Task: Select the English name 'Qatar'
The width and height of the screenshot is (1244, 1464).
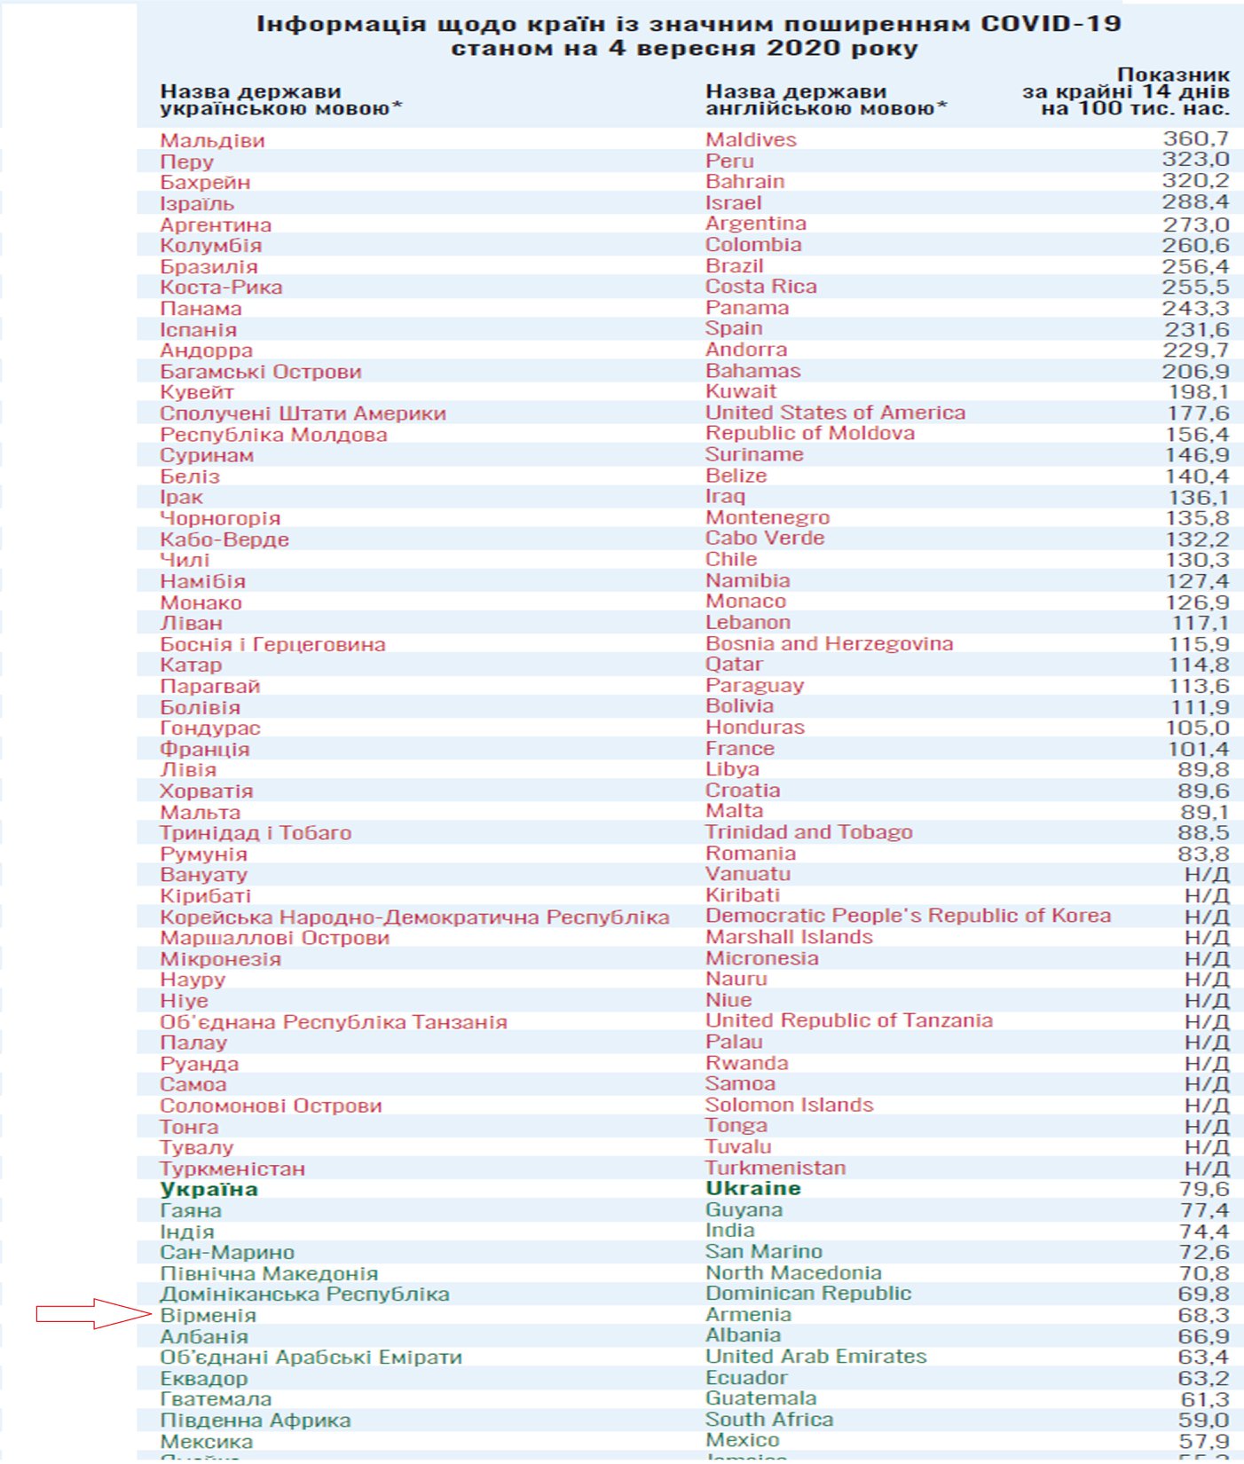Action: pos(734,663)
